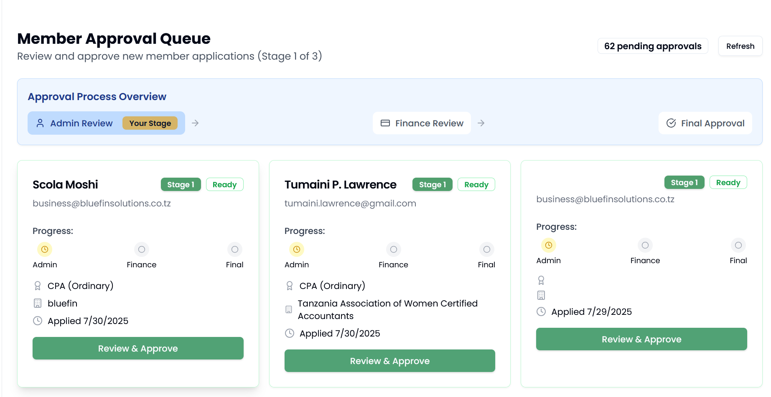Click Tumaini's email address tumaini.lawrence@gmail.com
This screenshot has height=397, width=771.
350,203
